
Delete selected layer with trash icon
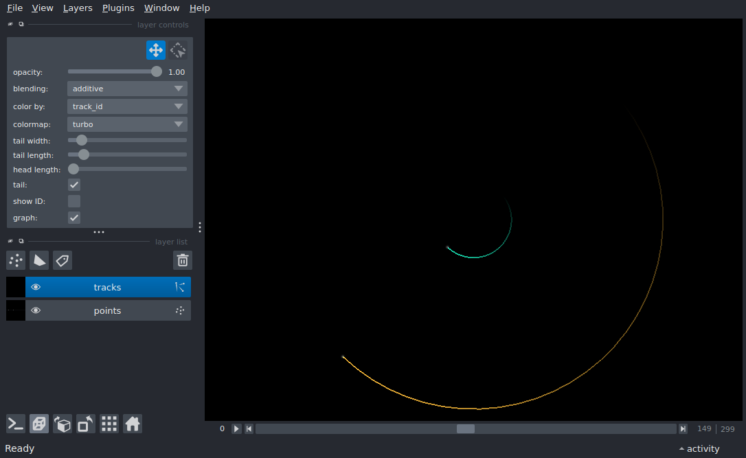pyautogui.click(x=183, y=260)
